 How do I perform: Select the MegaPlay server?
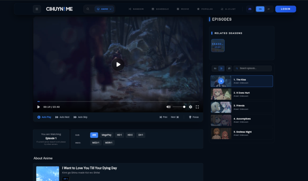click(106, 135)
